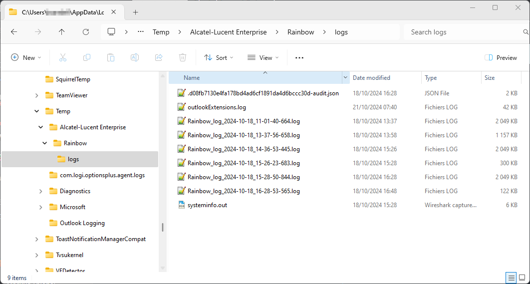Toggle the Preview pane
This screenshot has height=284, width=530.
coord(501,57)
